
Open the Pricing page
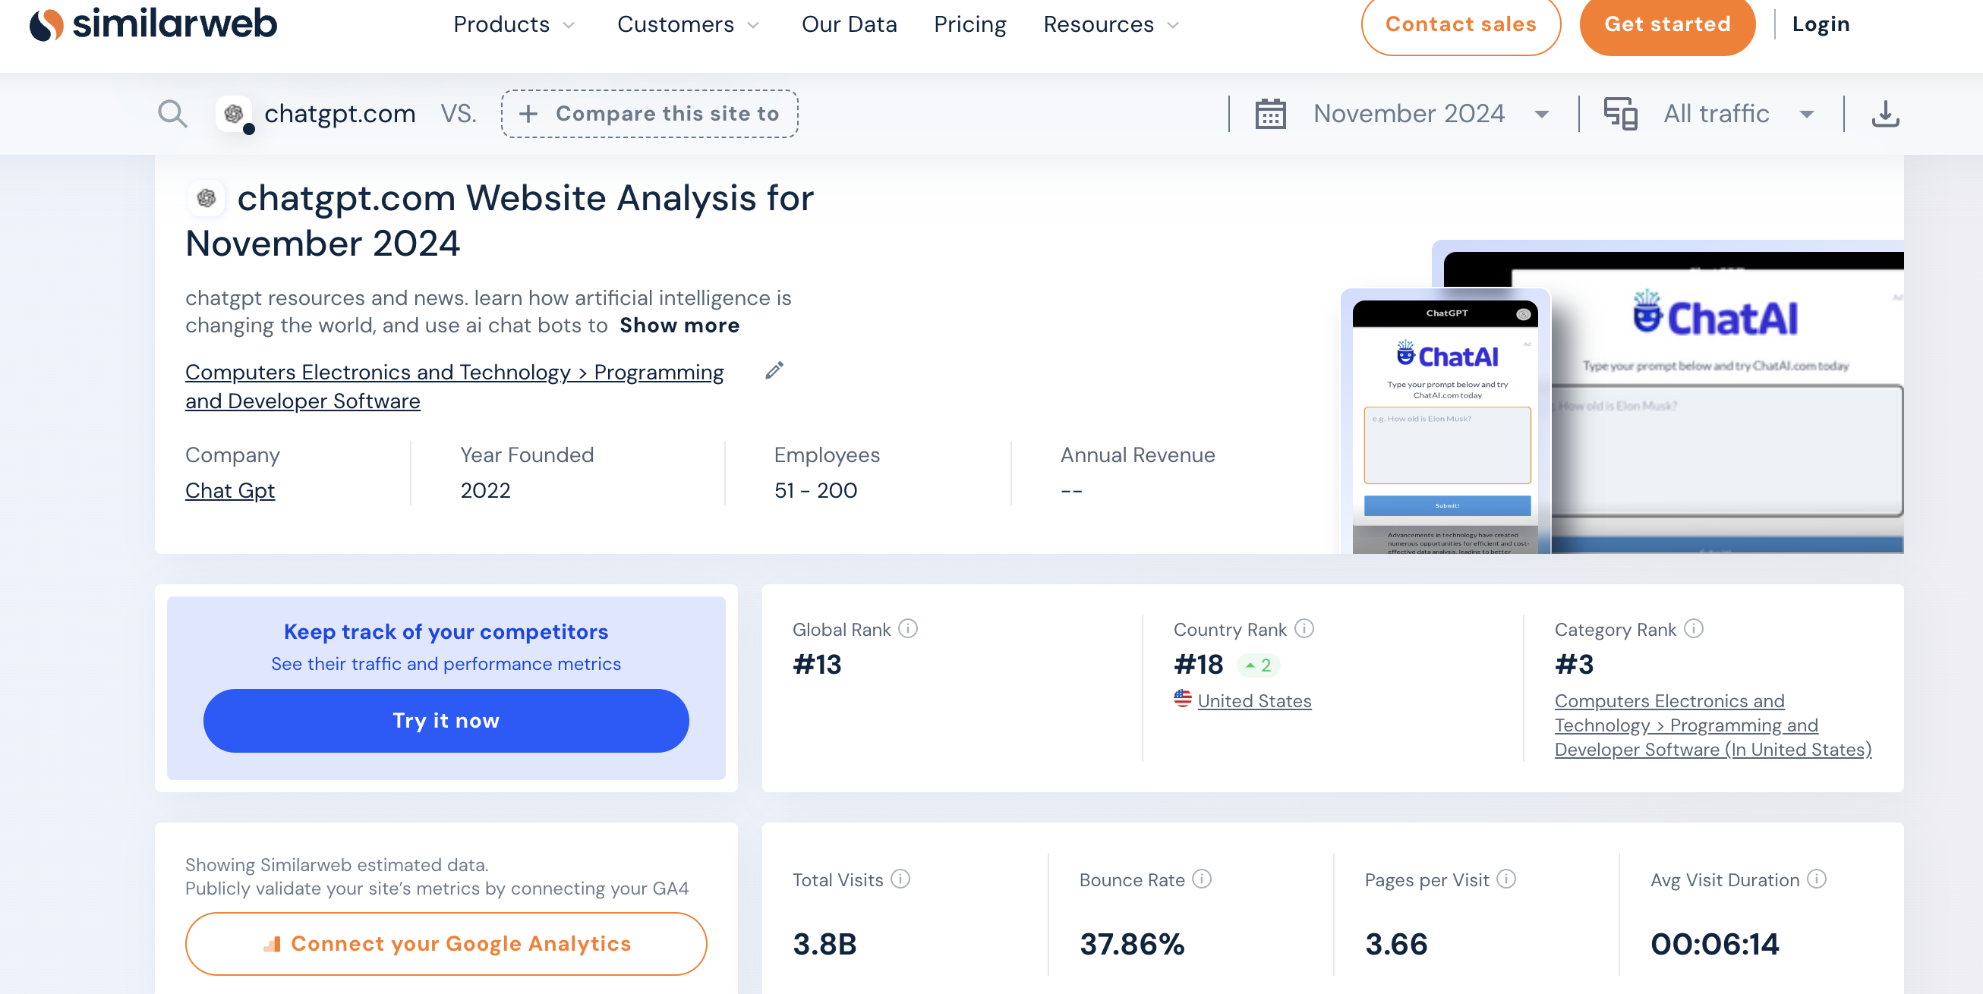pos(969,24)
